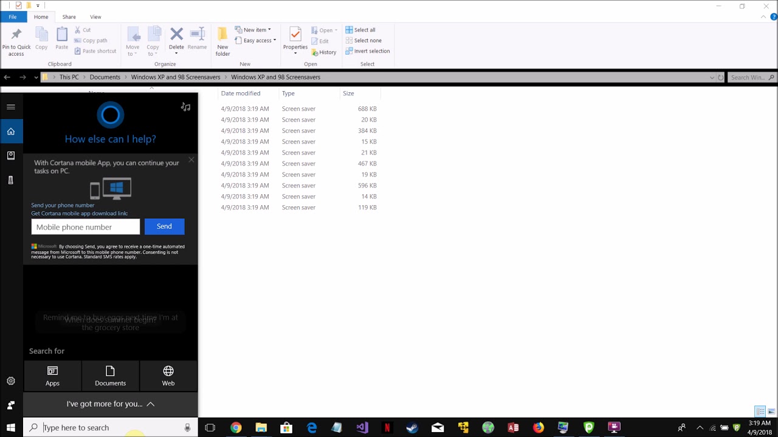Screen dimensions: 778x437
Task: Open recent locations dropdown arrow
Action: pyautogui.click(x=36, y=77)
